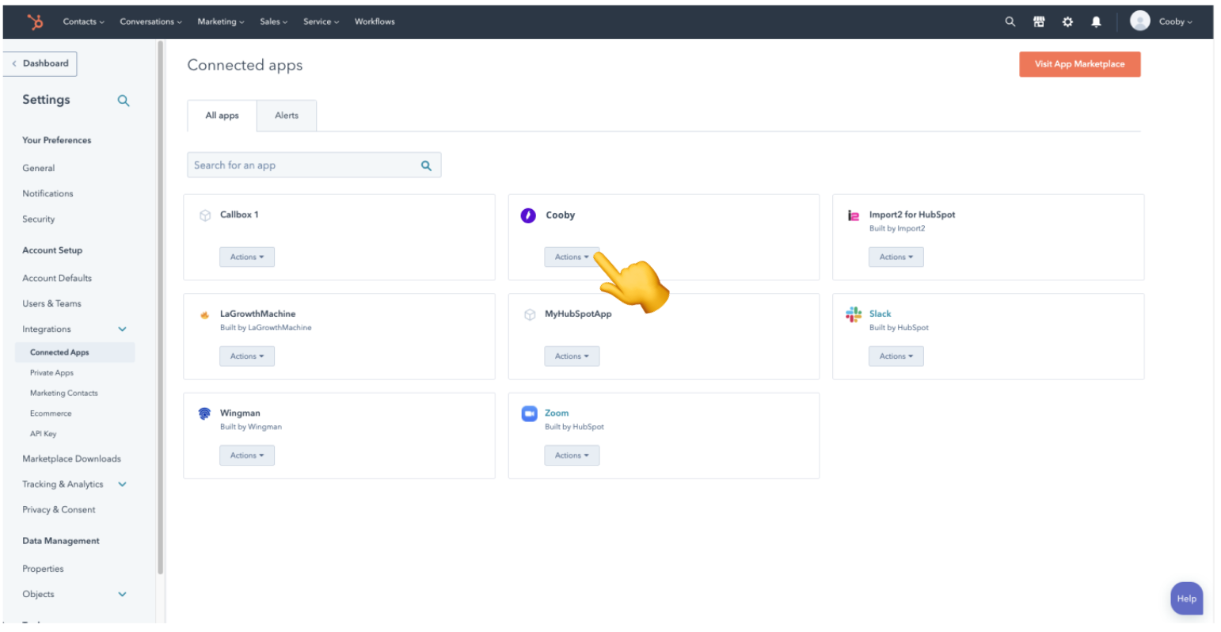Open the Service menu

coord(321,21)
